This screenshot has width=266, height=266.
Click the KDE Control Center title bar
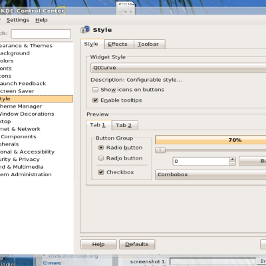[133, 11]
